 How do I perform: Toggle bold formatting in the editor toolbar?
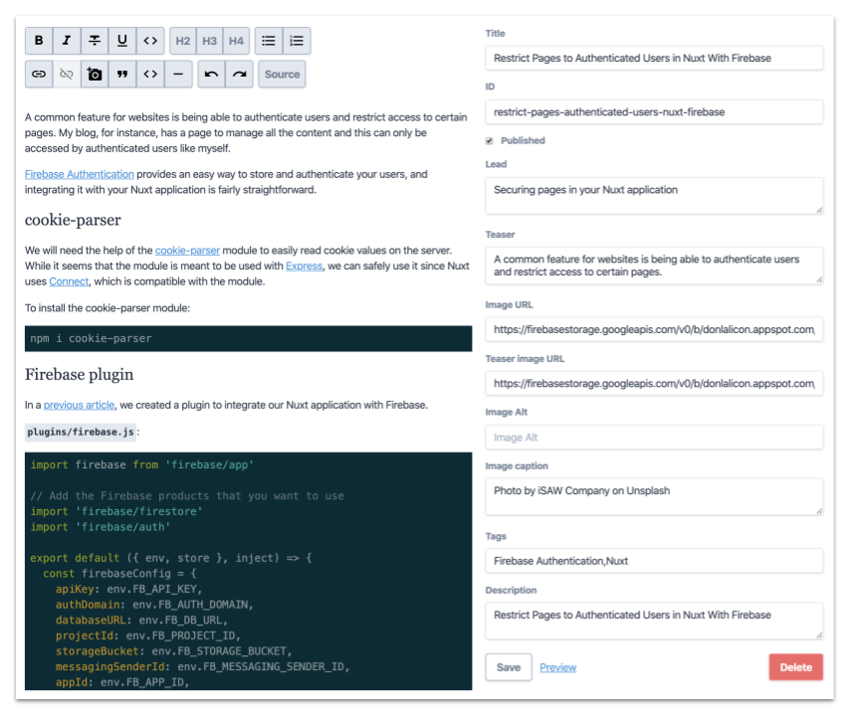click(x=39, y=41)
